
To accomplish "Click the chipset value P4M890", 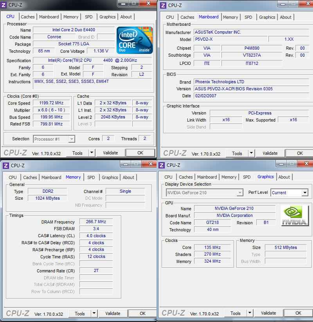I will tap(252, 48).
